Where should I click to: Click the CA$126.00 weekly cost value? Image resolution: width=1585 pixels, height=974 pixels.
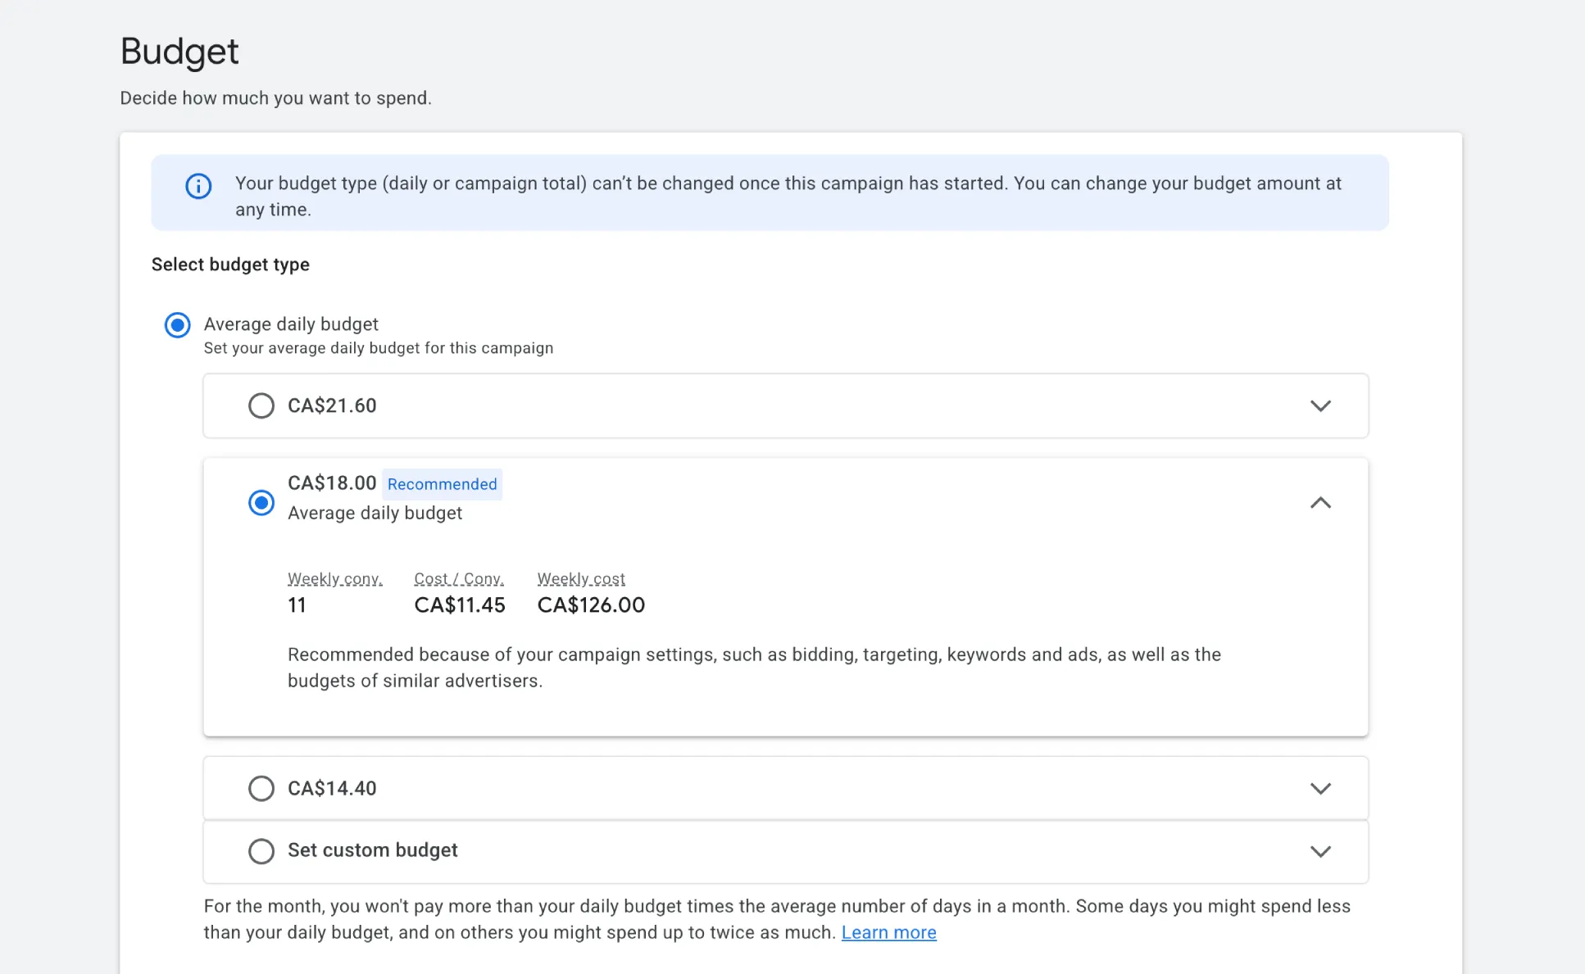click(591, 605)
